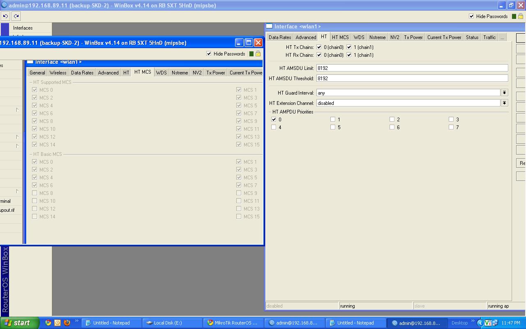Viewport: 526px width, 329px height.
Task: Click the network computers icon in the system tray
Action: point(495,323)
